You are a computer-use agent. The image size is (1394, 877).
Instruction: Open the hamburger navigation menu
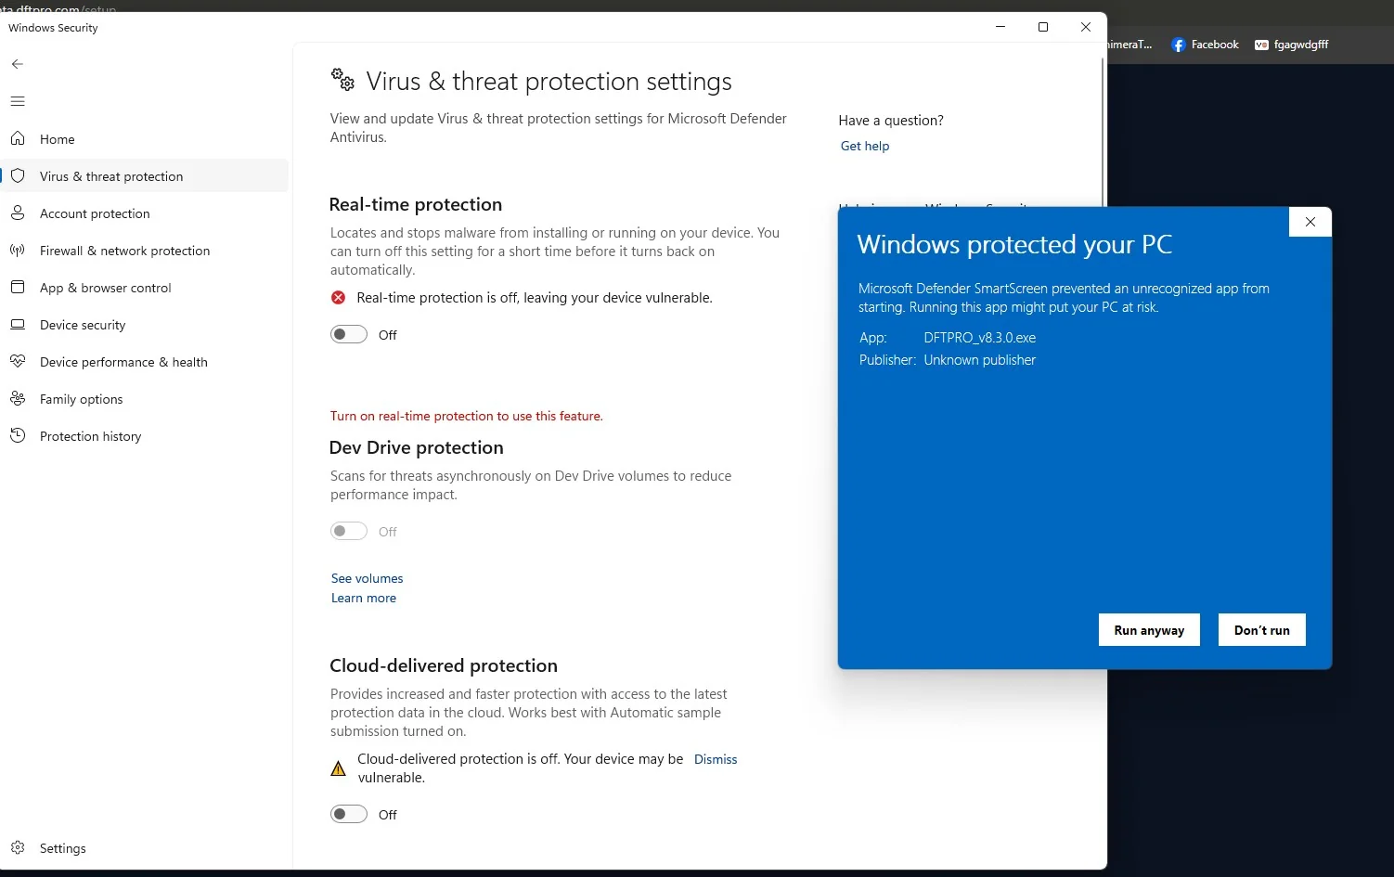[18, 101]
